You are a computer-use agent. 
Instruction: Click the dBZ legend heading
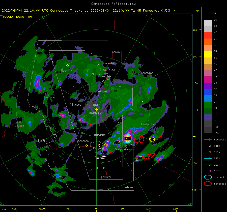(214, 14)
